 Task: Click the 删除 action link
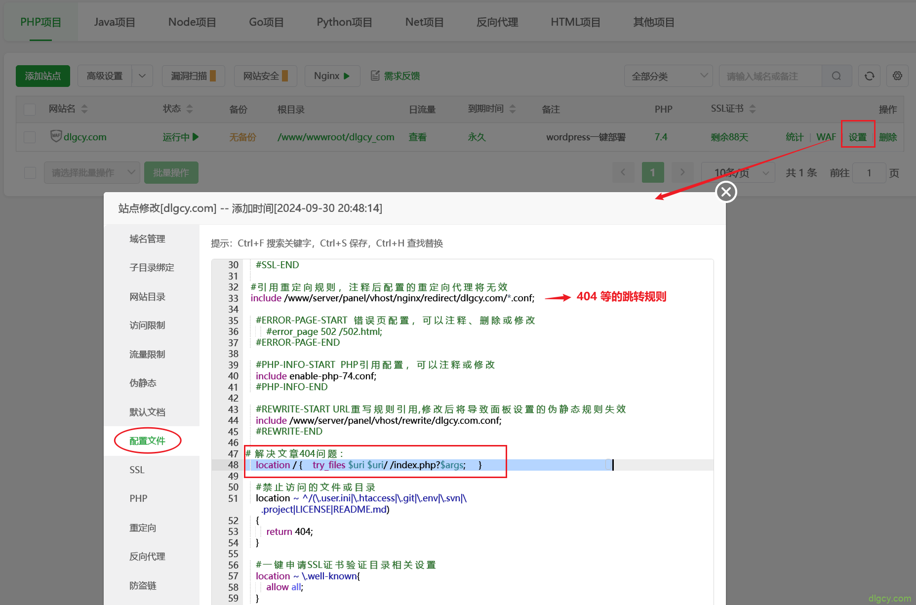pyautogui.click(x=888, y=137)
